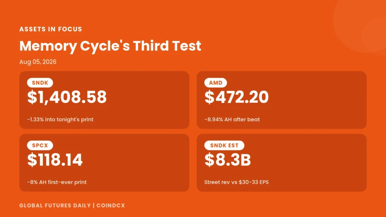Screen dimensions: 386x217
Task: Select the $8.3B estimate figure
Action: (x=228, y=160)
